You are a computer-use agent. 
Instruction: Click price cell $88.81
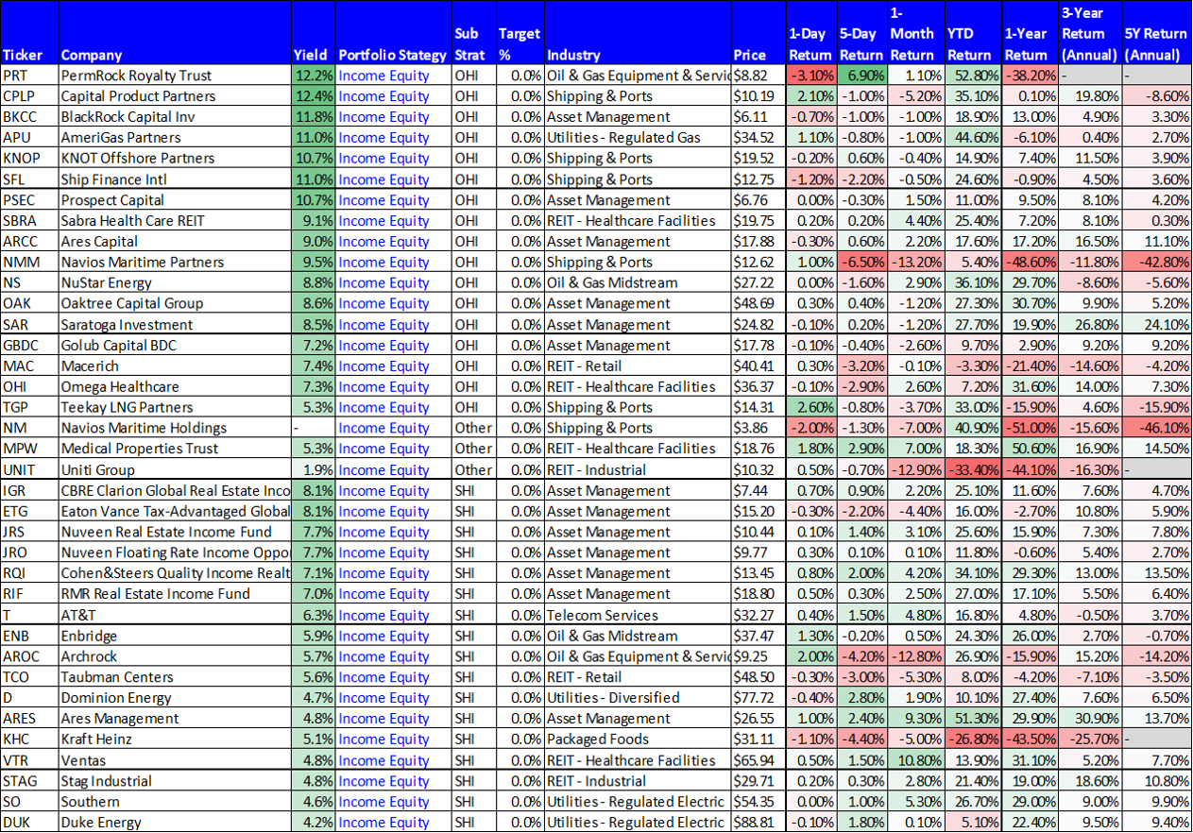tap(758, 823)
